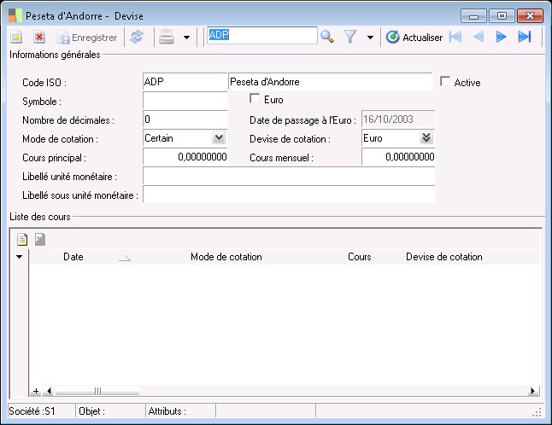Click the Actualiser button
This screenshot has height=425, width=552.
tap(414, 37)
